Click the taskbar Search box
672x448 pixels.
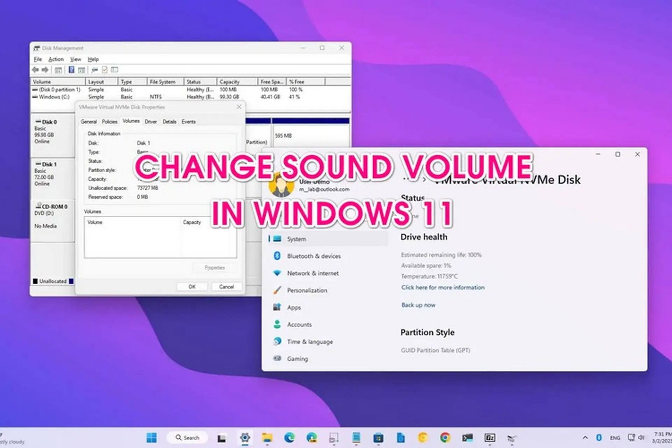click(x=187, y=437)
